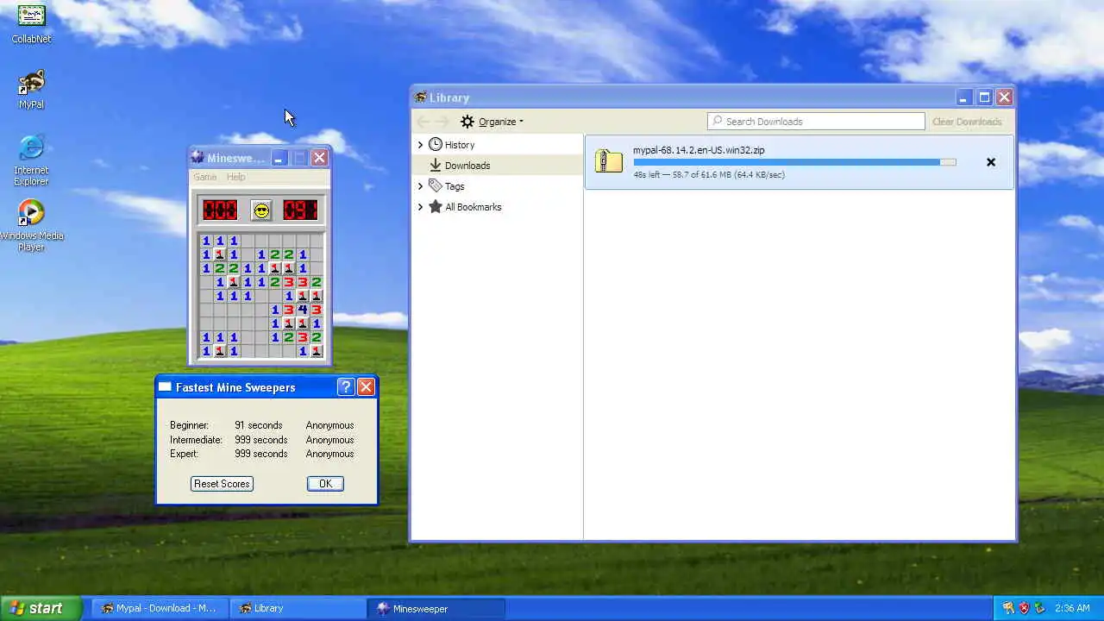This screenshot has height=621, width=1104.
Task: Minimize the Minesweeper window
Action: (x=279, y=158)
